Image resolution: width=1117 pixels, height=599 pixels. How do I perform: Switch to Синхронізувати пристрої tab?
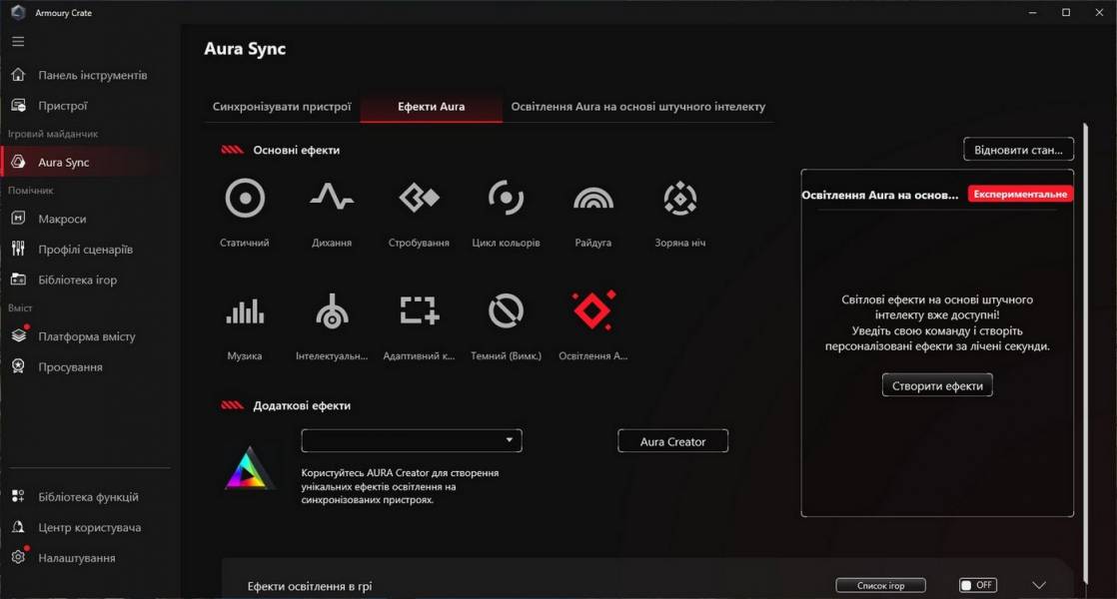pos(282,107)
